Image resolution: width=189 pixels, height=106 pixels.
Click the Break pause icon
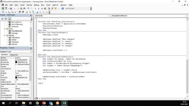click(39, 9)
